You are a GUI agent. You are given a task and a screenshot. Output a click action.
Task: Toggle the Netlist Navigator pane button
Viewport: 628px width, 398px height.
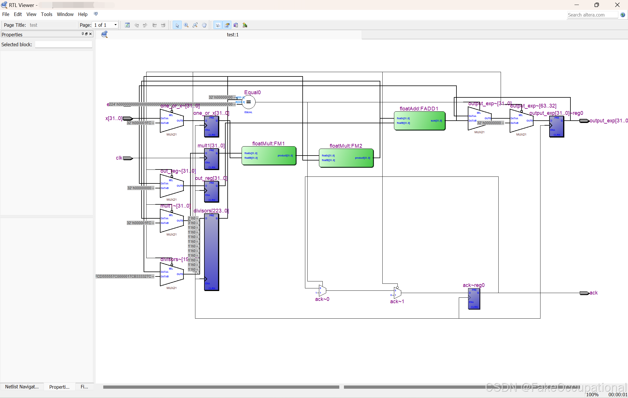[x=218, y=25]
